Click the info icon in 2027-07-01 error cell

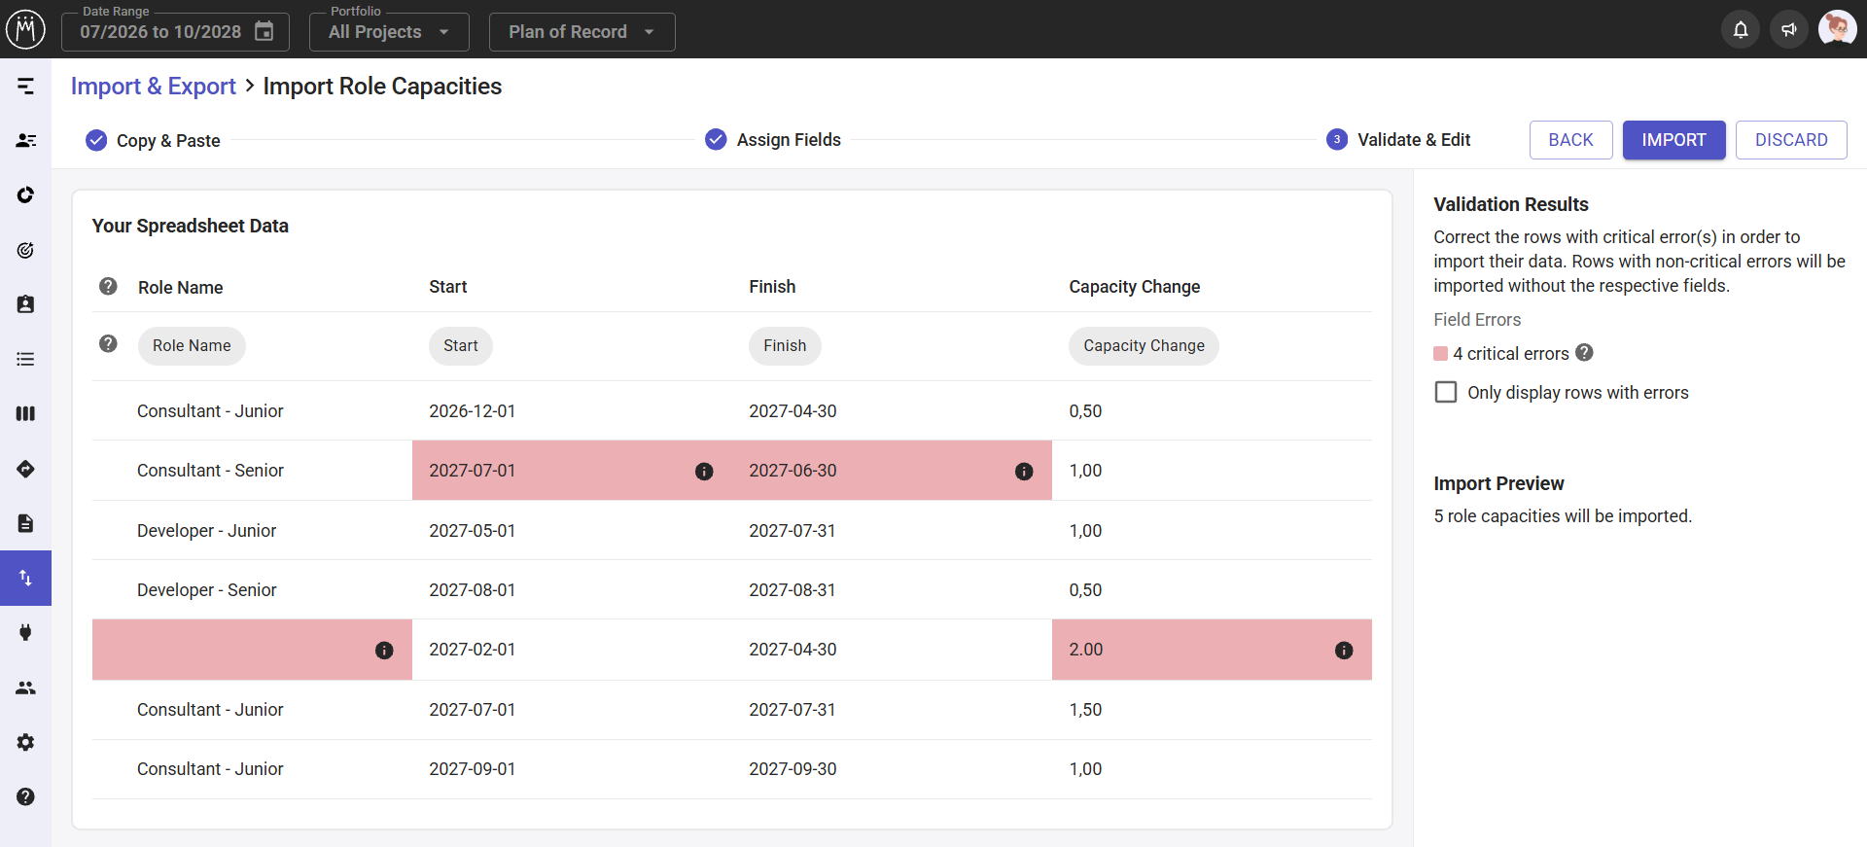(x=704, y=472)
